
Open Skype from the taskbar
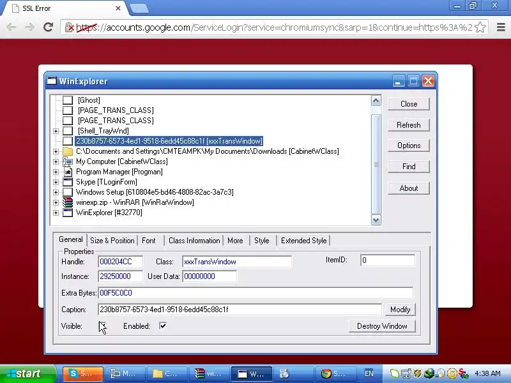[83, 373]
